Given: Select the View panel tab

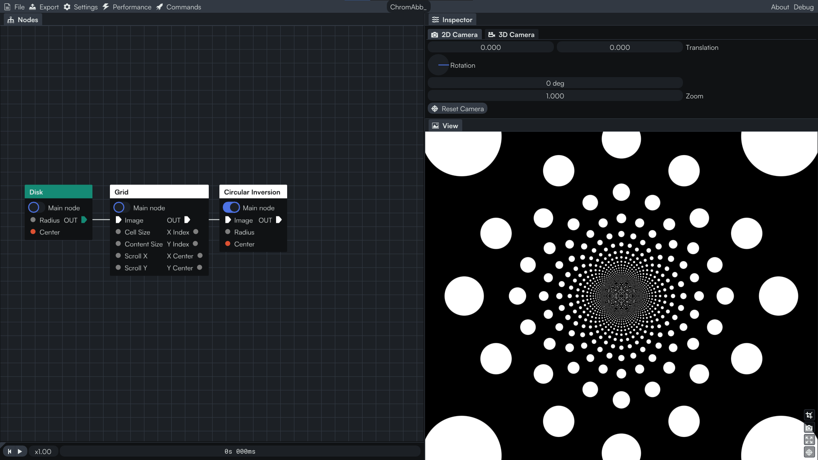Looking at the screenshot, I should 445,126.
